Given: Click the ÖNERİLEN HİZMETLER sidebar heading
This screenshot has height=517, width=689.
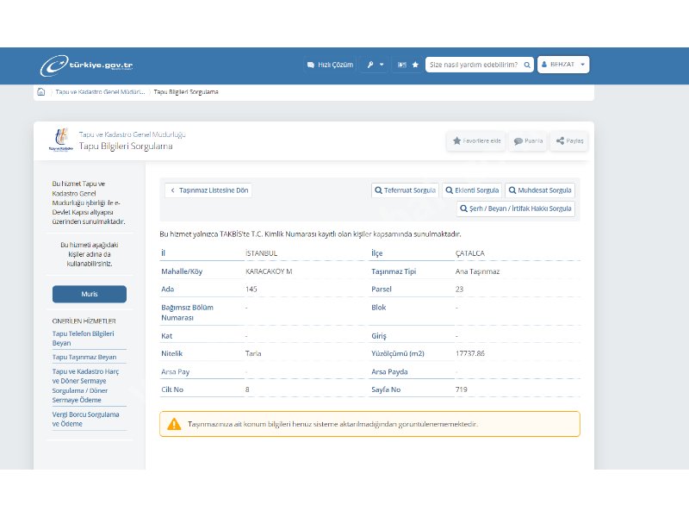Looking at the screenshot, I should tap(84, 321).
